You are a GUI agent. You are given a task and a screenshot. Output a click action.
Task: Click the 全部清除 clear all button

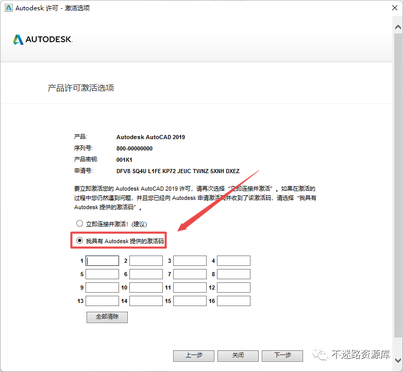[x=107, y=317]
